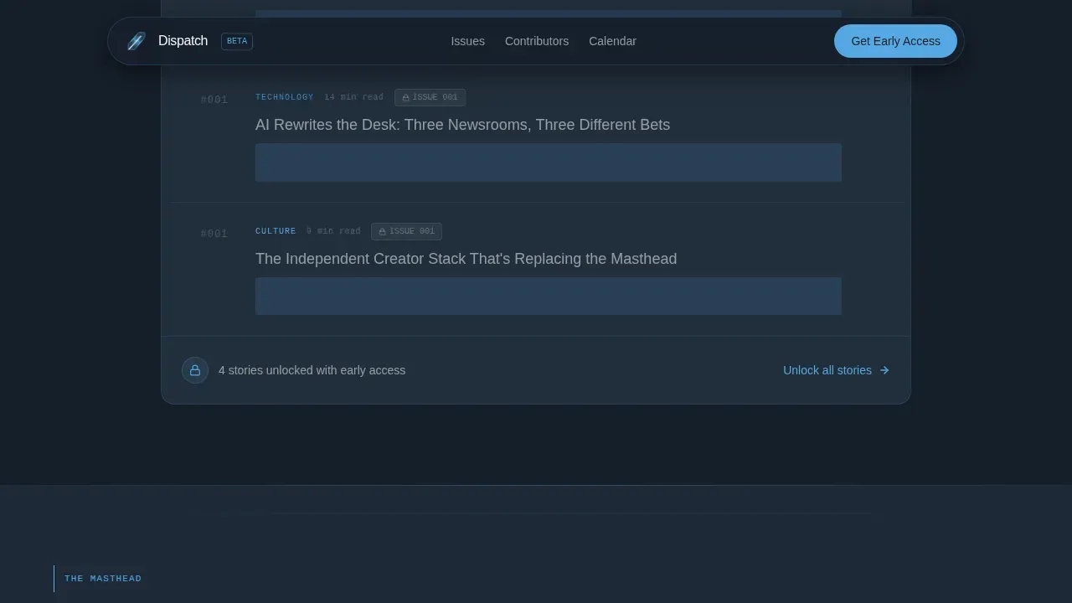Click the ISSUE 001 badge on Culture story
Screen dimensions: 1072x603
pos(406,231)
